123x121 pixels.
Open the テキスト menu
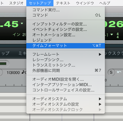tap(63, 3)
